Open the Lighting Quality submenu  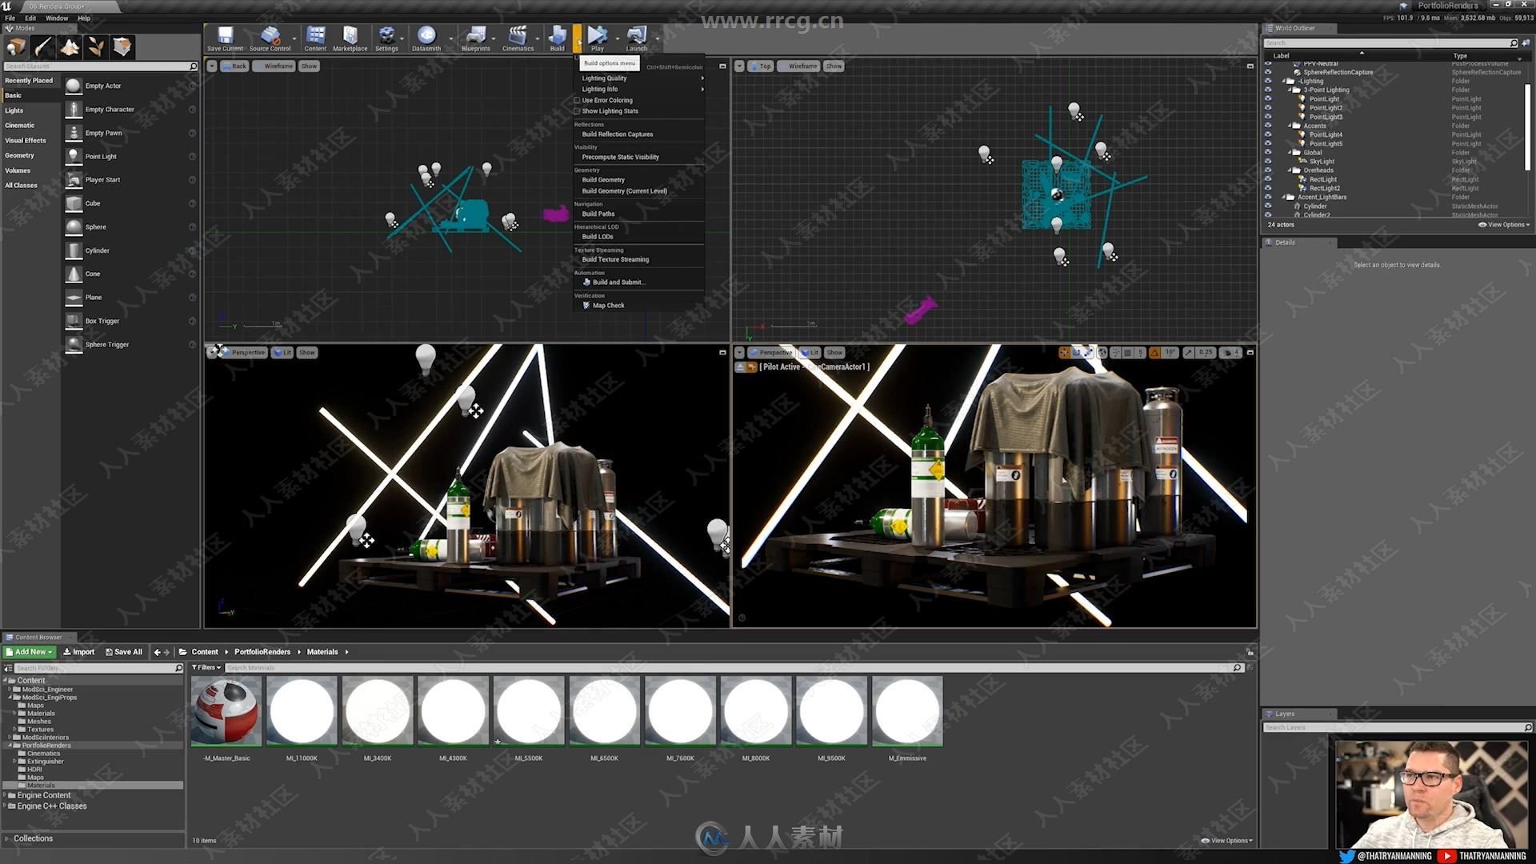point(639,78)
